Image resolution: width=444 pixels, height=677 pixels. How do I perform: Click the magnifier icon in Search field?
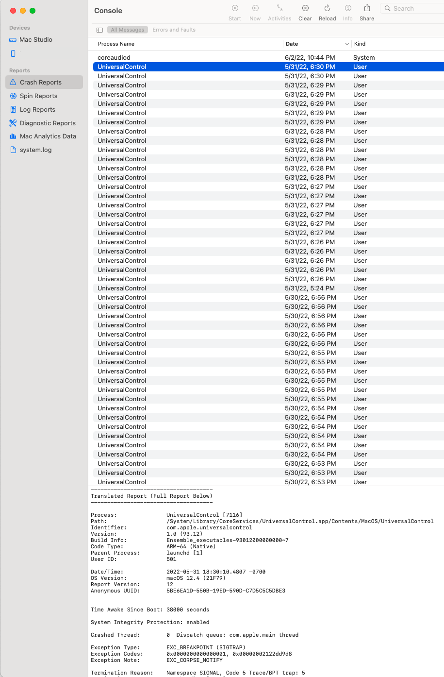point(388,8)
